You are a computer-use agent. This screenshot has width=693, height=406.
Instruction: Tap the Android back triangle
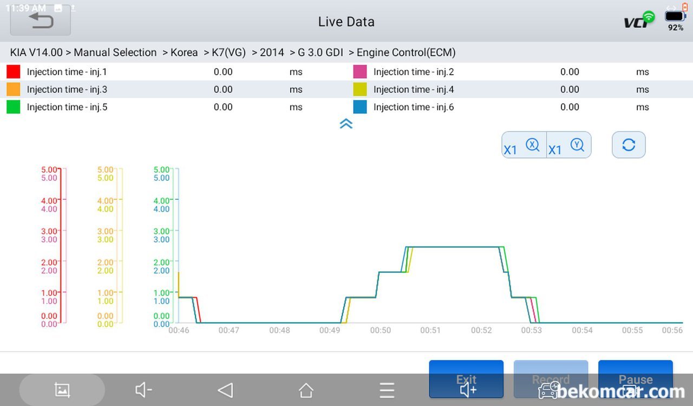(225, 390)
